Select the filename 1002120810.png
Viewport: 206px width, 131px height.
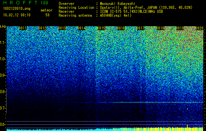point(17,9)
